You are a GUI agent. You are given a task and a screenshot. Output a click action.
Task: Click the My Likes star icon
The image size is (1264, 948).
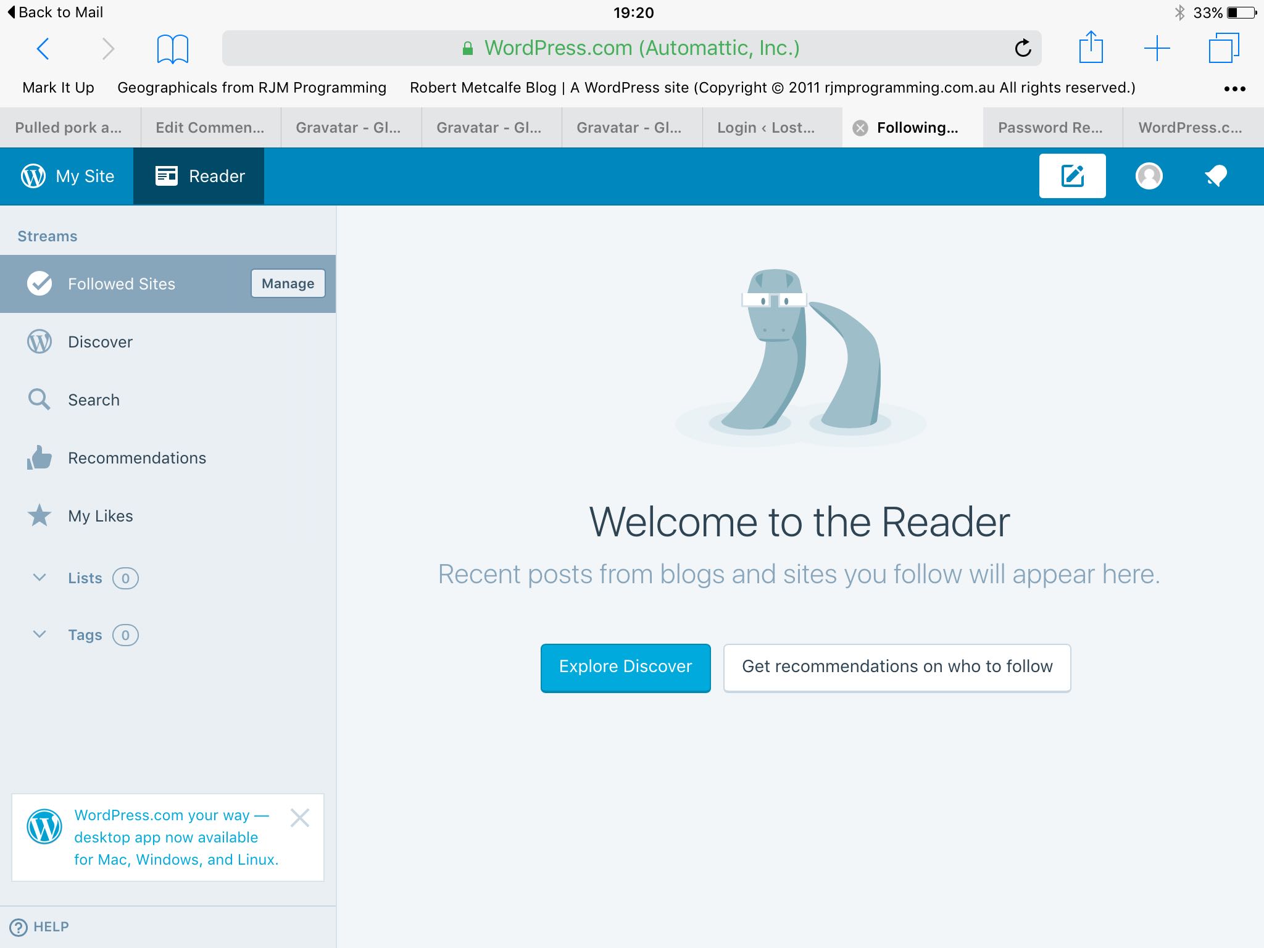tap(39, 515)
